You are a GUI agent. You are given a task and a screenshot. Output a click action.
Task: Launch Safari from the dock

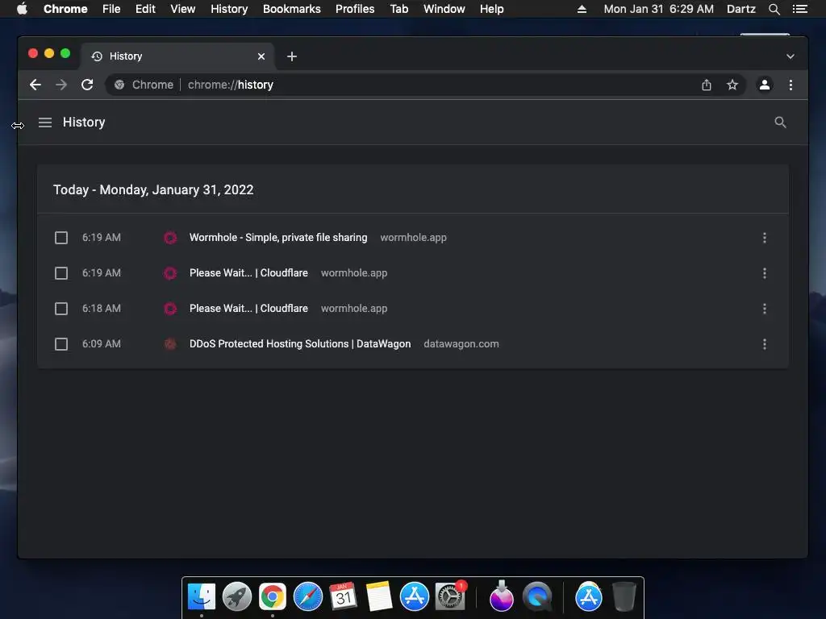(x=307, y=596)
